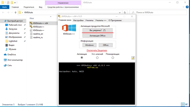Click the Отключить Защитник link
Screen dimensions: 190x107
tap(97, 50)
